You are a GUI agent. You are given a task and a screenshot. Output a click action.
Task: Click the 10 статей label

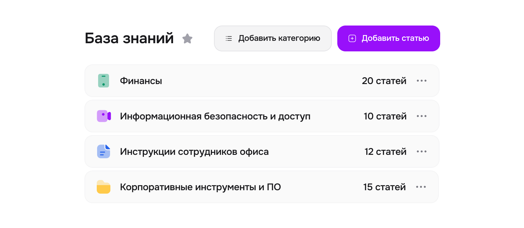[x=385, y=116]
